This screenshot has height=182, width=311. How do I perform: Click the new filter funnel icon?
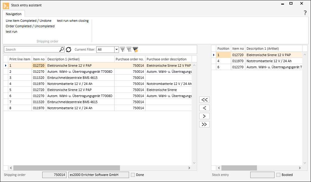coord(135,49)
